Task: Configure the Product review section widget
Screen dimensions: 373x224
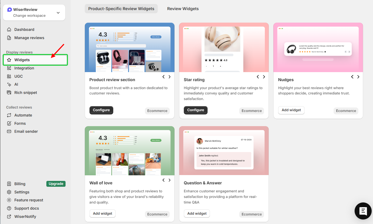Action: 101,110
